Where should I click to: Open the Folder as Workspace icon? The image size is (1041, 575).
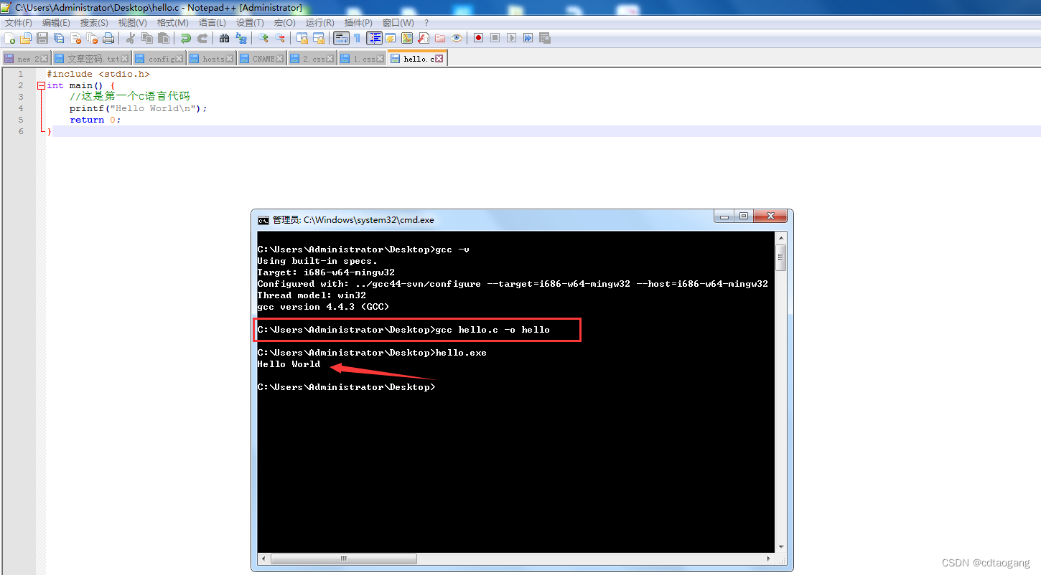(440, 38)
